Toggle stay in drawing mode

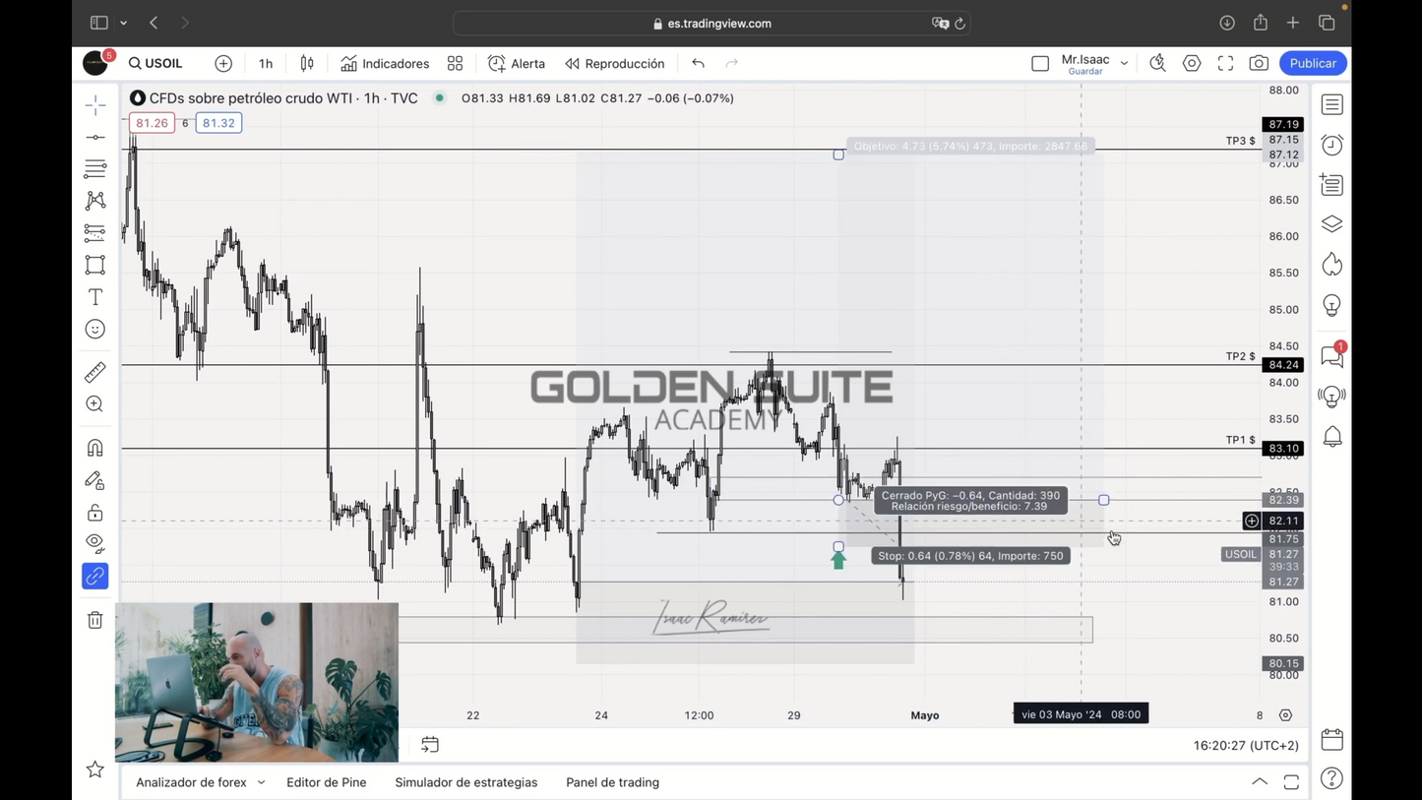pos(95,480)
